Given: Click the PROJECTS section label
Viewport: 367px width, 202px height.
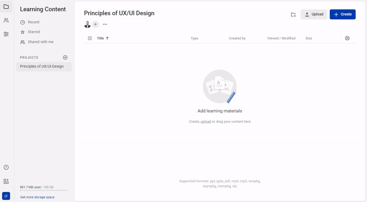Looking at the screenshot, I should [x=29, y=58].
